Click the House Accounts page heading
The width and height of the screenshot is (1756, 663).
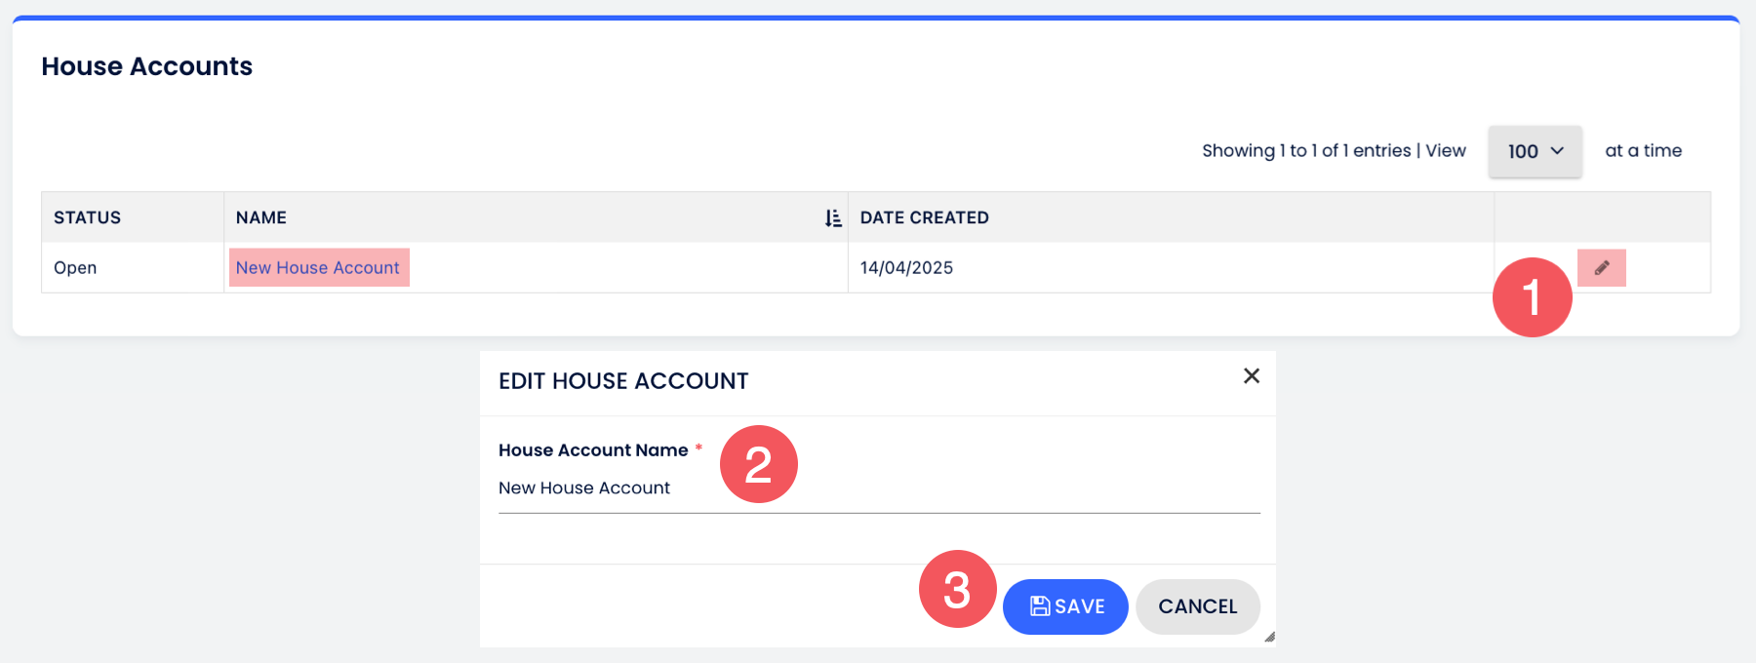point(147,66)
